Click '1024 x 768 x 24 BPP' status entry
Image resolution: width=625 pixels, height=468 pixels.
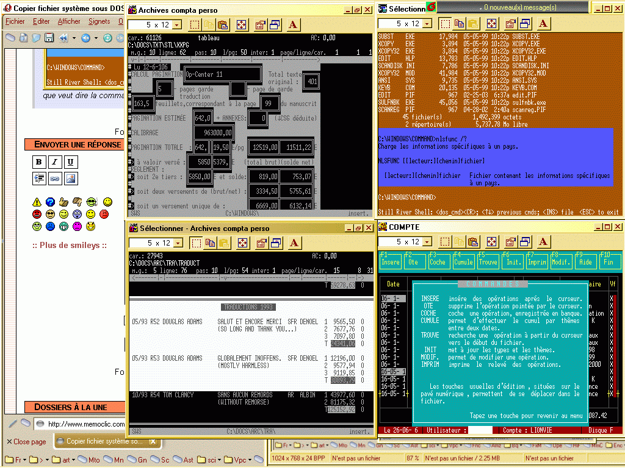click(x=298, y=458)
